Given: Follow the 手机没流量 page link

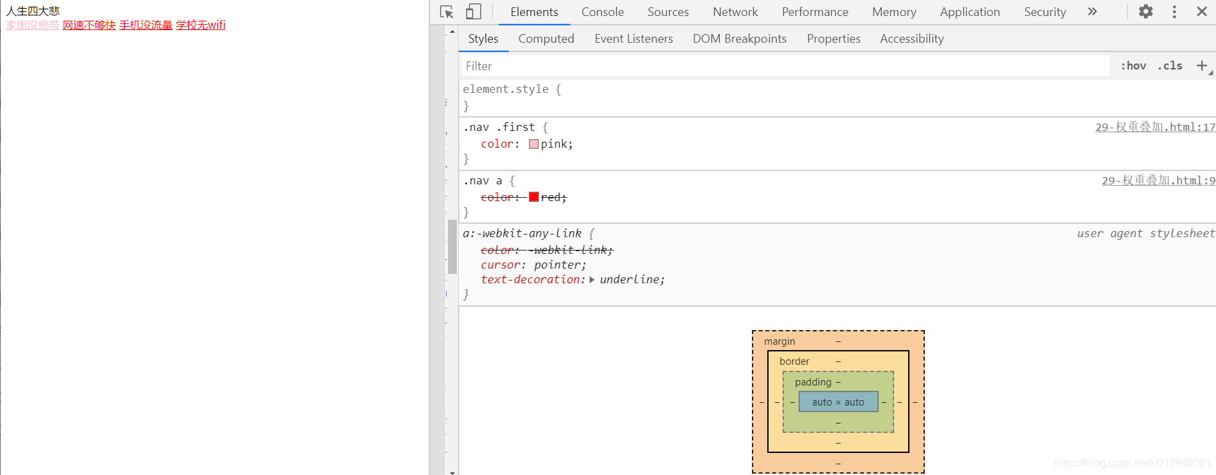Looking at the screenshot, I should pyautogui.click(x=146, y=25).
